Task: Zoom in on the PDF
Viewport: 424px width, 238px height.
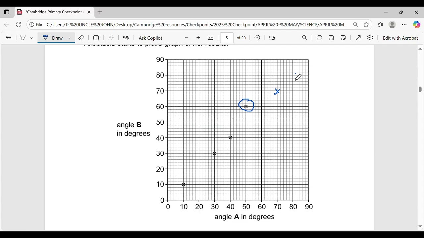Action: coord(198,38)
